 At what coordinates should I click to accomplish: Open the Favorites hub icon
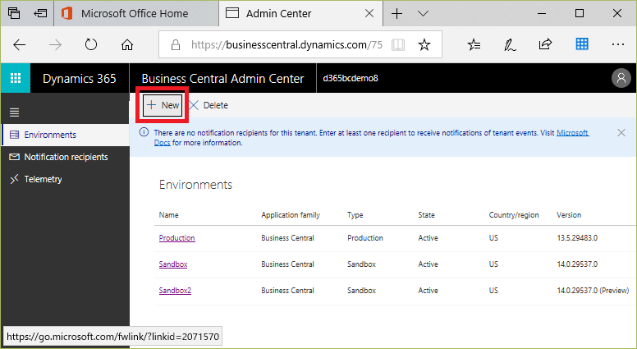coord(474,44)
